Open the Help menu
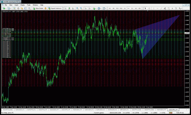Image resolution: width=191 pixels, height=115 pixels. (42, 5)
